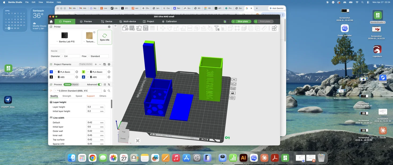This screenshot has width=393, height=165.
Task: Click the Measure ruler tool icon
Action: (264, 28)
